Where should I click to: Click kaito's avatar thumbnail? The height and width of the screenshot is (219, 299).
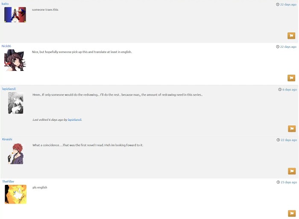(15, 15)
